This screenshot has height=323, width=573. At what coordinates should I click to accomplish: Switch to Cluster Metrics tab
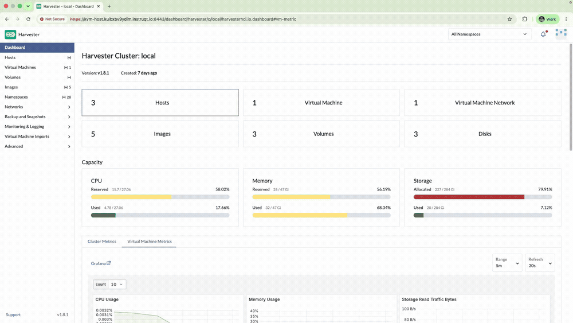[101, 242]
